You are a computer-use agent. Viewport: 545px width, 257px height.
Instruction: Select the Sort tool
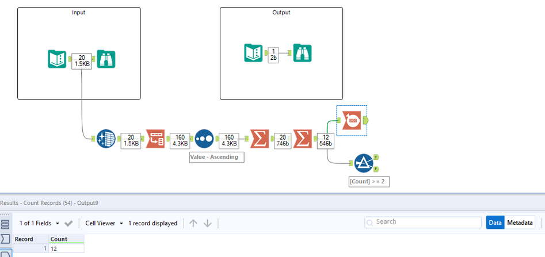204,139
